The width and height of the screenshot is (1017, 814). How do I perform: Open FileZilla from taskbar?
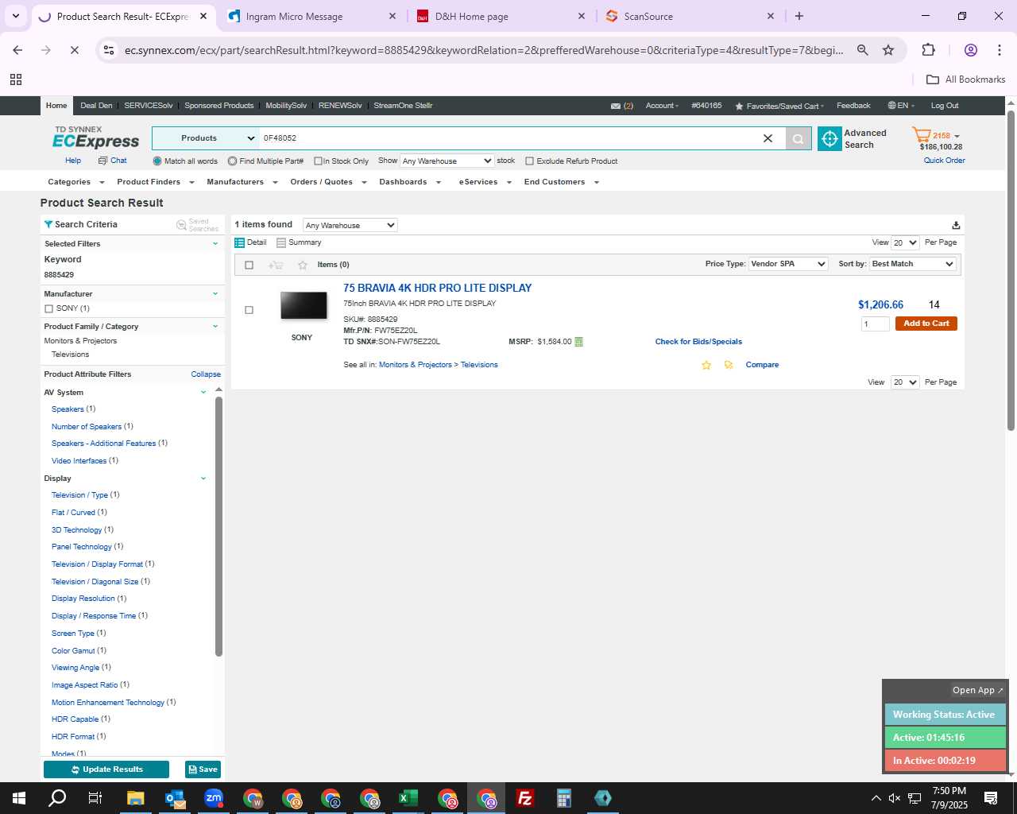click(x=525, y=798)
